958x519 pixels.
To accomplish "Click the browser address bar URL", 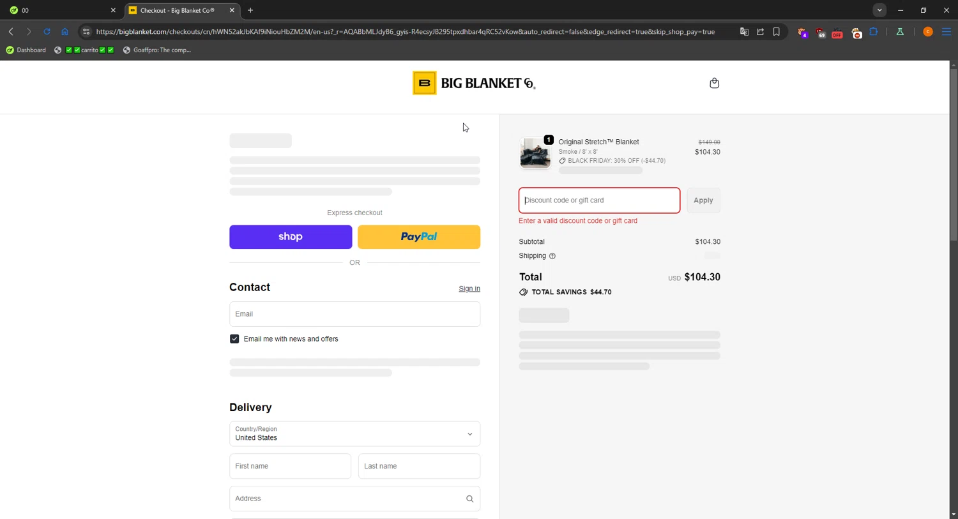I will pyautogui.click(x=406, y=32).
